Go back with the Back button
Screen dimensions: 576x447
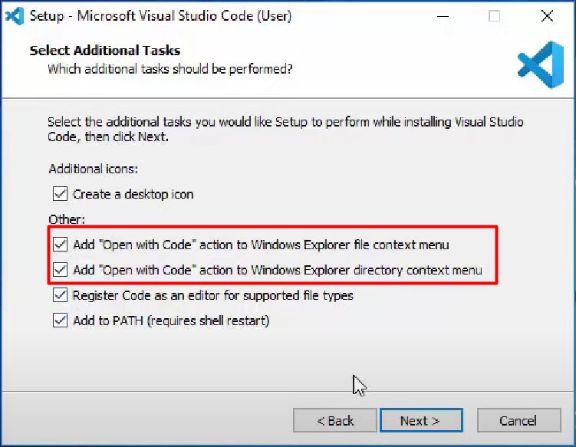335,420
